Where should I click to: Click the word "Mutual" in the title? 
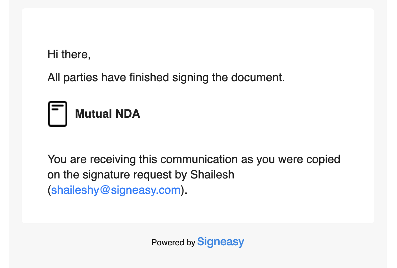(93, 114)
